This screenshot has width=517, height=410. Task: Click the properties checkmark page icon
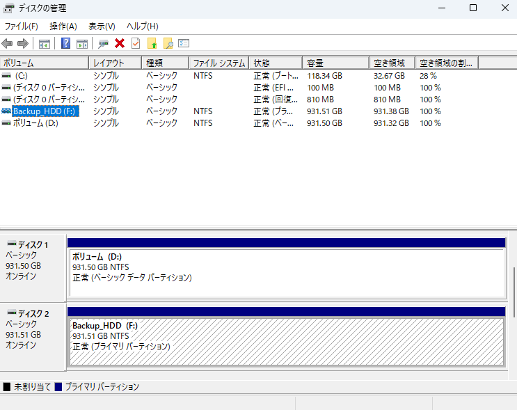point(136,44)
